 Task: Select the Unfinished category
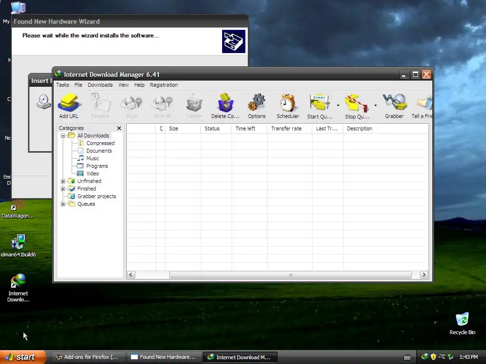[89, 181]
